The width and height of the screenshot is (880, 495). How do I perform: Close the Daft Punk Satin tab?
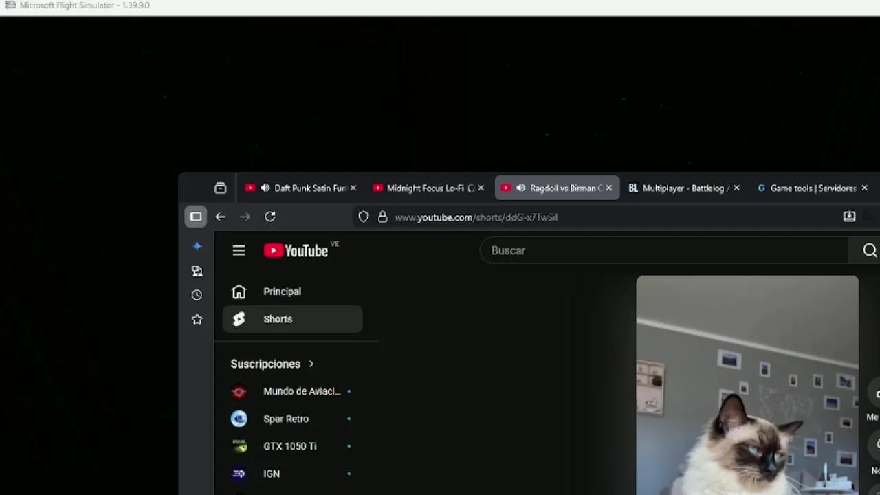coord(353,188)
